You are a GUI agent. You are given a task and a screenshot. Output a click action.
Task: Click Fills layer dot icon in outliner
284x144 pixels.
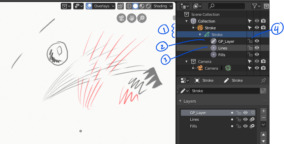(214, 55)
